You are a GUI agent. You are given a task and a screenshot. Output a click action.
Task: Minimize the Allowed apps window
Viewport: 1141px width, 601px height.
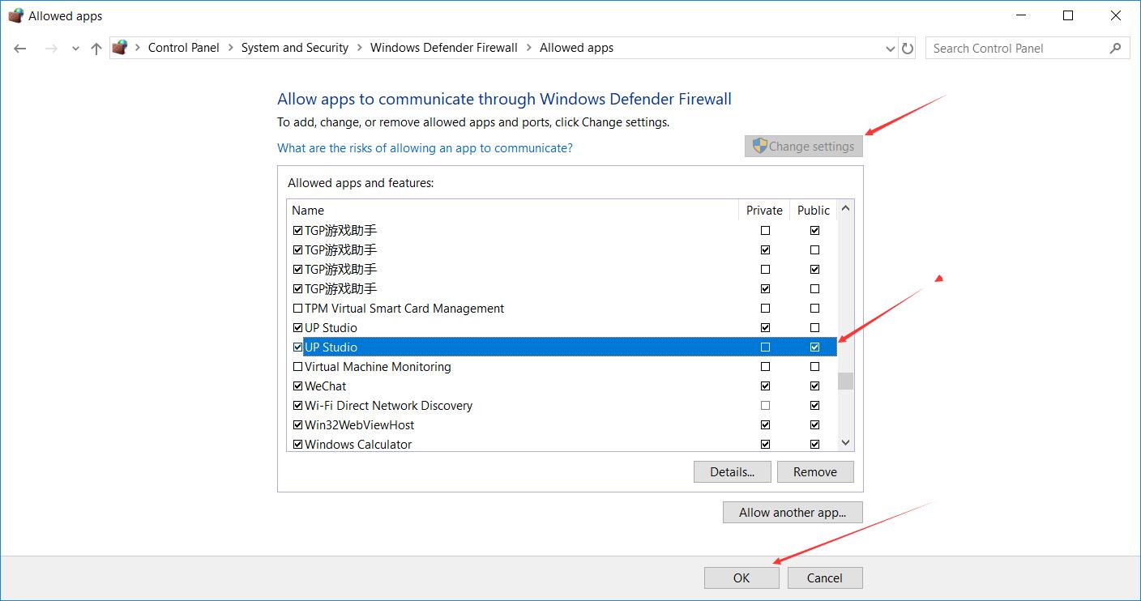(1023, 15)
